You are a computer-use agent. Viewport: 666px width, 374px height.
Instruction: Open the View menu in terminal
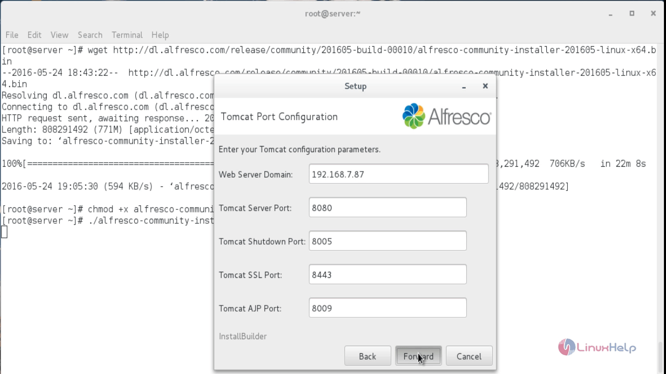[x=59, y=35]
